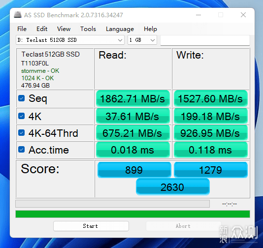263x248 pixels.
Task: Open the Edit menu
Action: [42, 29]
